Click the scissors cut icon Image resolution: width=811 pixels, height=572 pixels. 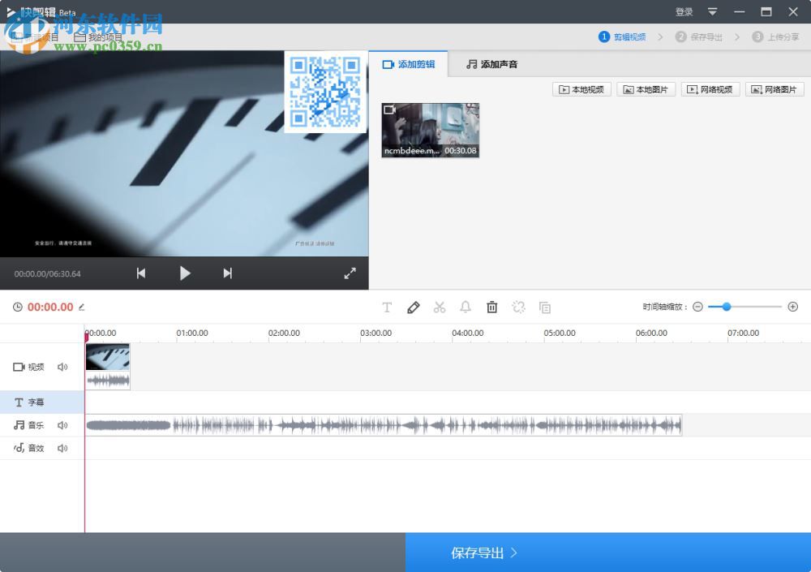440,308
